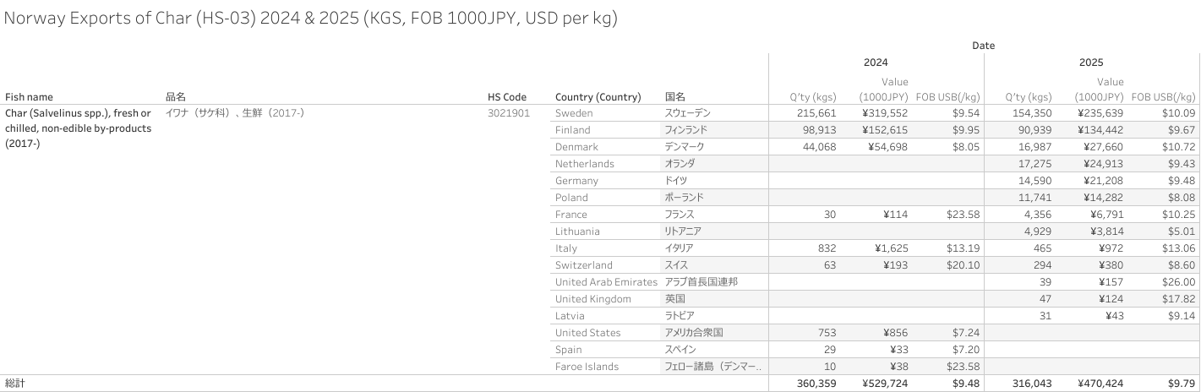Click Sweden's 2024 value ¥319,552
Viewport: 1201px width, 392px height.
point(885,113)
